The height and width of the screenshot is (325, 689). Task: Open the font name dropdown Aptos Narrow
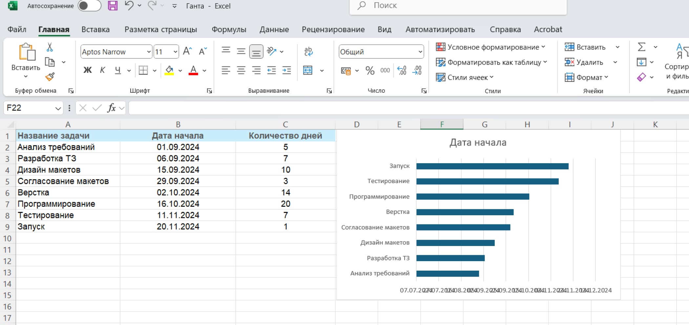pos(149,52)
